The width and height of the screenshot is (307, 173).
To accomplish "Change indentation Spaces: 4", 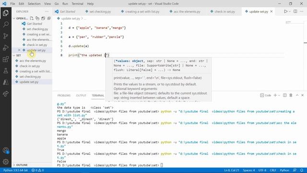I will click(x=249, y=170).
